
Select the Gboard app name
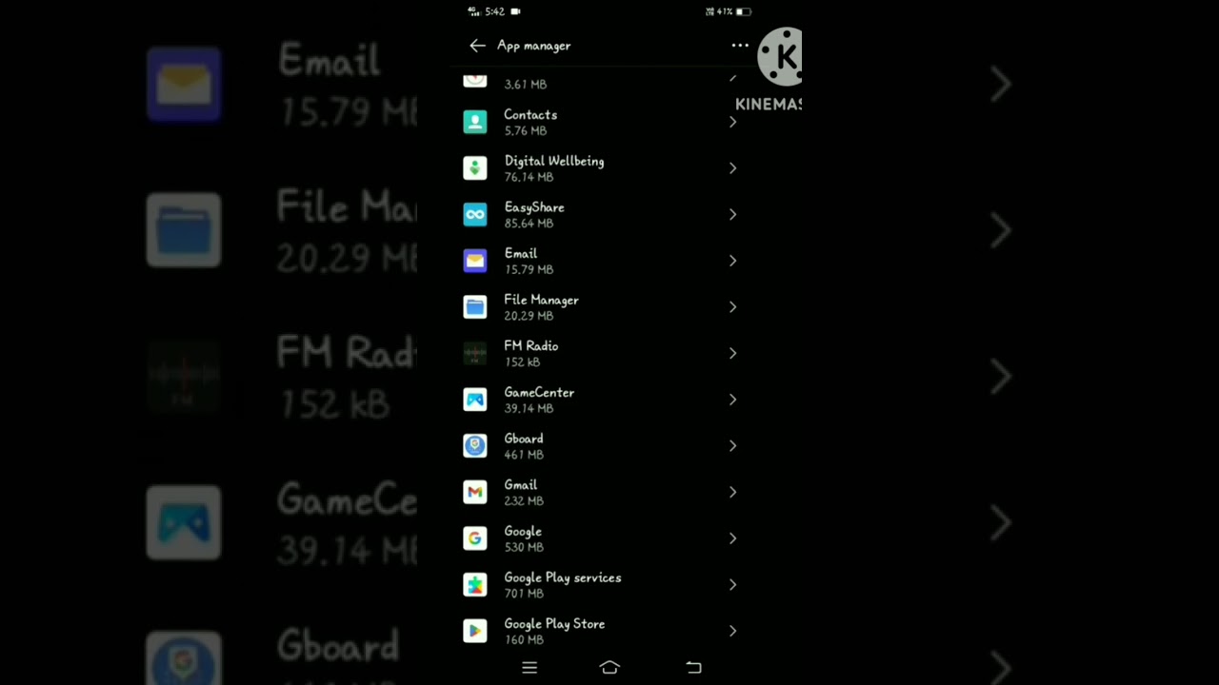point(524,439)
